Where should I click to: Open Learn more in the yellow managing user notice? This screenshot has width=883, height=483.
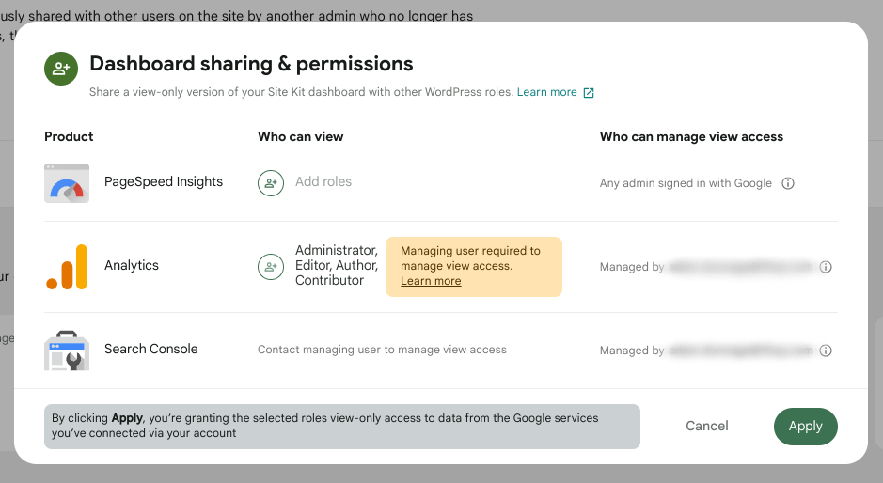431,281
